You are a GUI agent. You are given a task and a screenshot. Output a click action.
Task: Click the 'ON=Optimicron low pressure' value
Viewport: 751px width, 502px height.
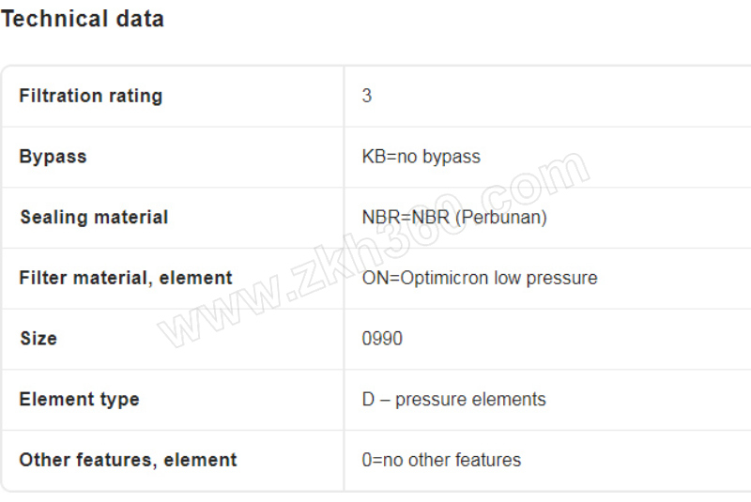click(x=480, y=278)
